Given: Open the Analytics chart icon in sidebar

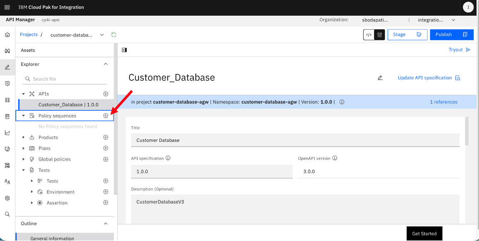Looking at the screenshot, I should (x=7, y=133).
